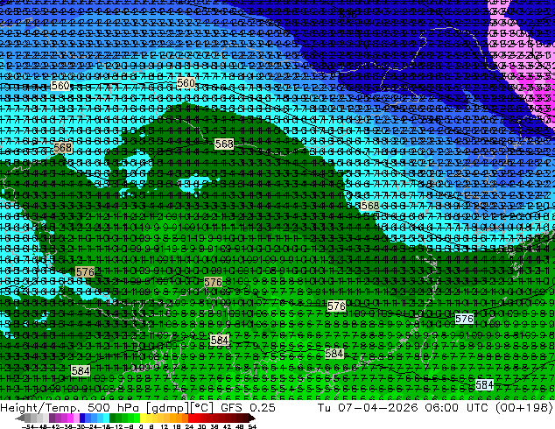
Task: Click the 'Tu' weekday abbreviation
Action: tap(324, 408)
